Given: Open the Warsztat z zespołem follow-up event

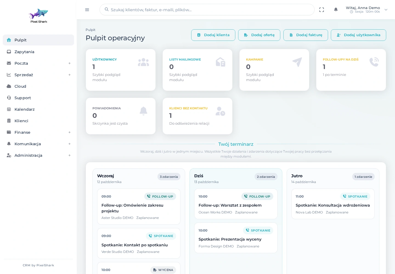Looking at the screenshot, I should [x=236, y=204].
